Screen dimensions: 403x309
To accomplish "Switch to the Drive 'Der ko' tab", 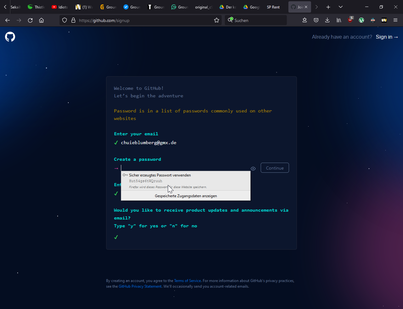I will coord(228,7).
